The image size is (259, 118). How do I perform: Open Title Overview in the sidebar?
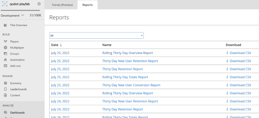tap(18, 25)
